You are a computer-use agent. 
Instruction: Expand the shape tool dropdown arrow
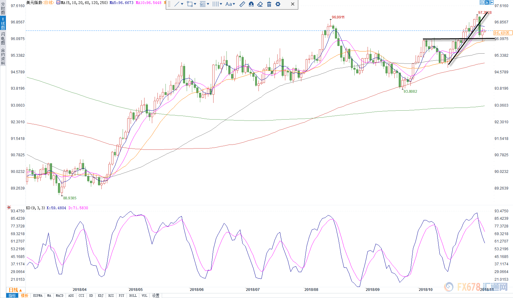(195, 4)
